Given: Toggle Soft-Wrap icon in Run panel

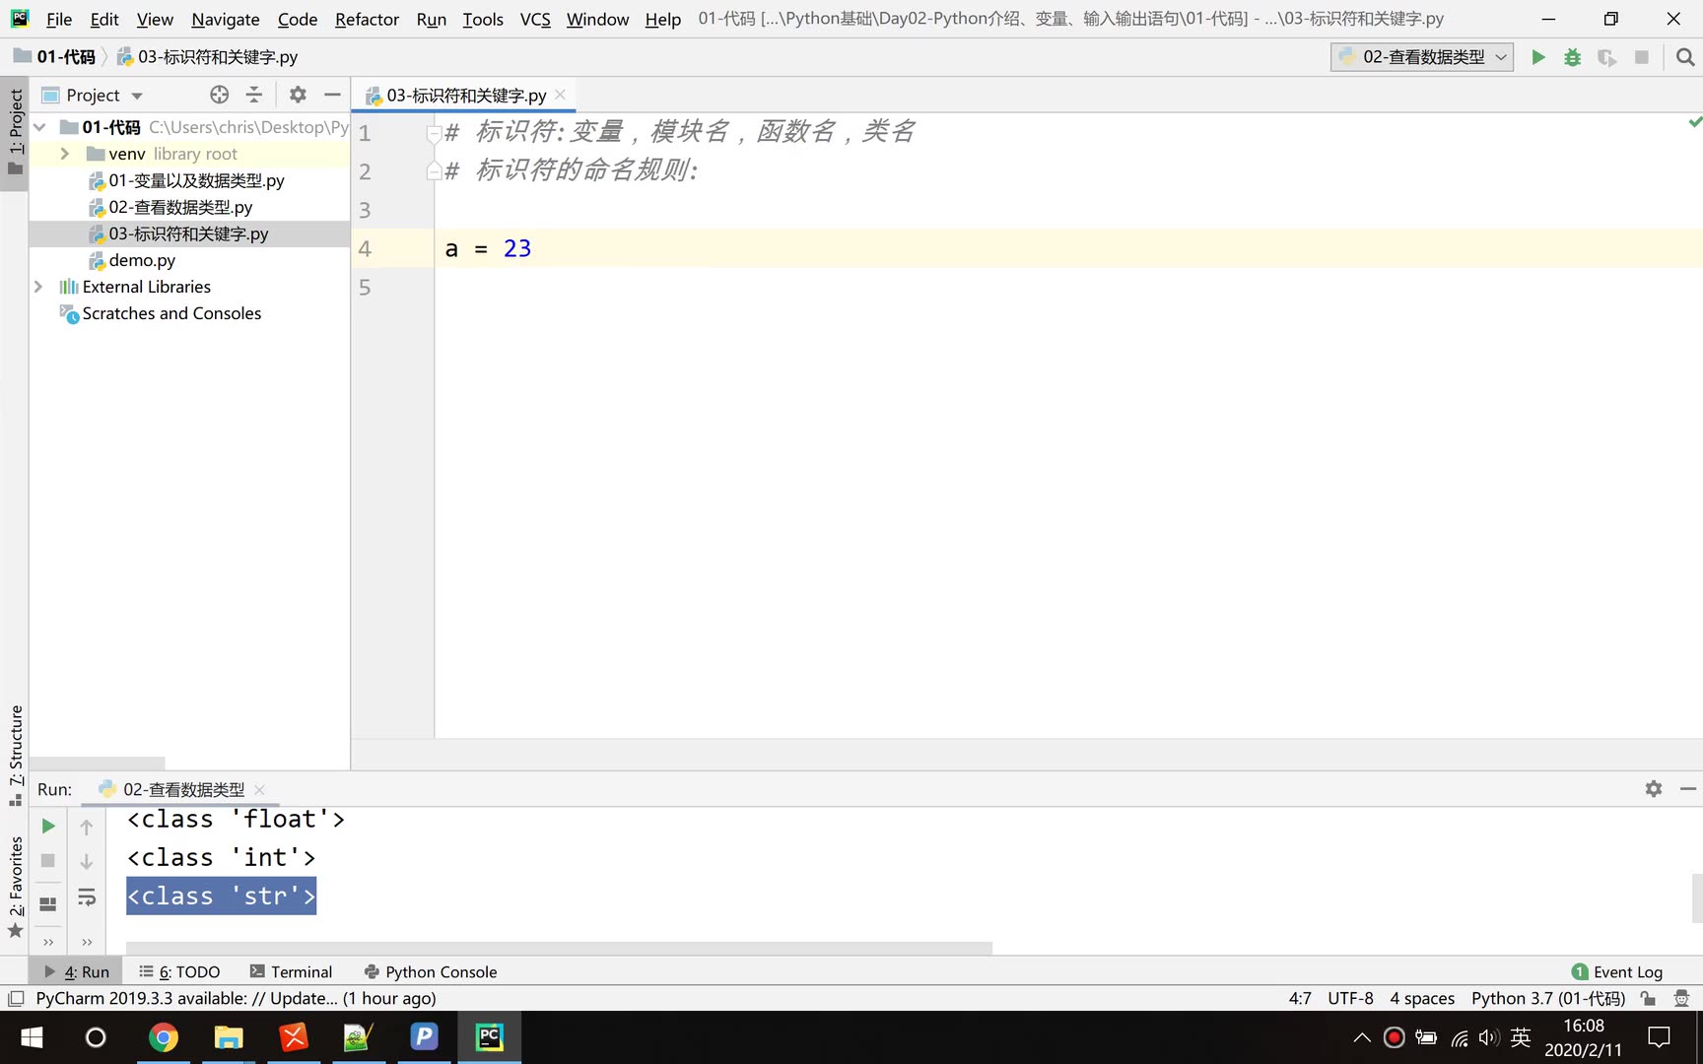Looking at the screenshot, I should tap(87, 897).
